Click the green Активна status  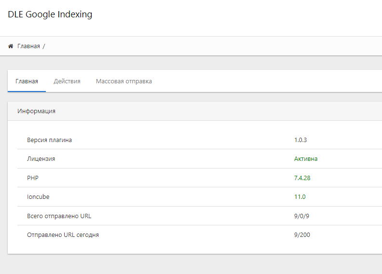coord(306,159)
